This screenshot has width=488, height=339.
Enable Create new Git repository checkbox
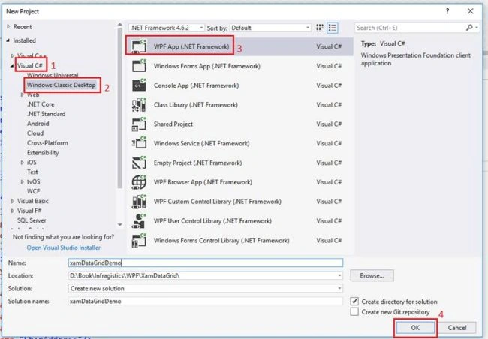pyautogui.click(x=354, y=312)
